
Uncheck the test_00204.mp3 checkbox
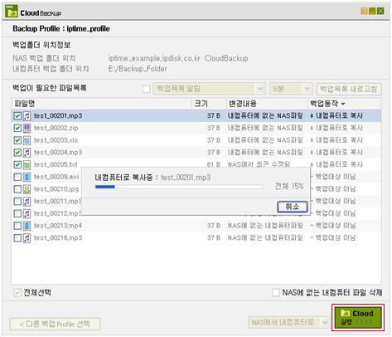pyautogui.click(x=17, y=152)
